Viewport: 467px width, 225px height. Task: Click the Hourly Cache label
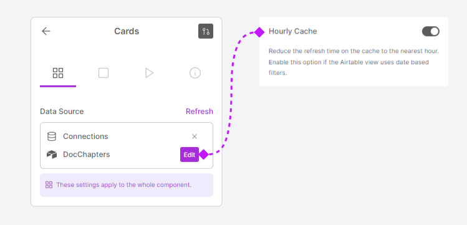pyautogui.click(x=293, y=31)
